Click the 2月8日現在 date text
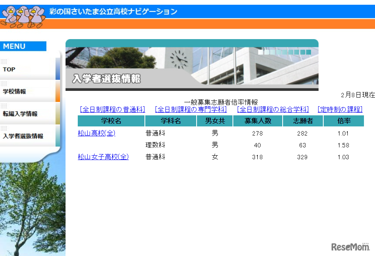Screen dimensions: 375x256 click(358, 95)
